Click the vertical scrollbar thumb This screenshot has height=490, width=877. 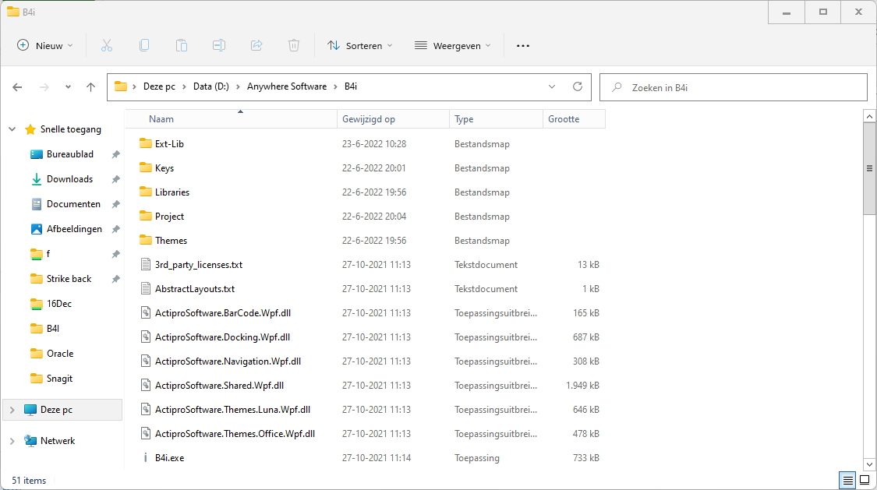point(869,167)
